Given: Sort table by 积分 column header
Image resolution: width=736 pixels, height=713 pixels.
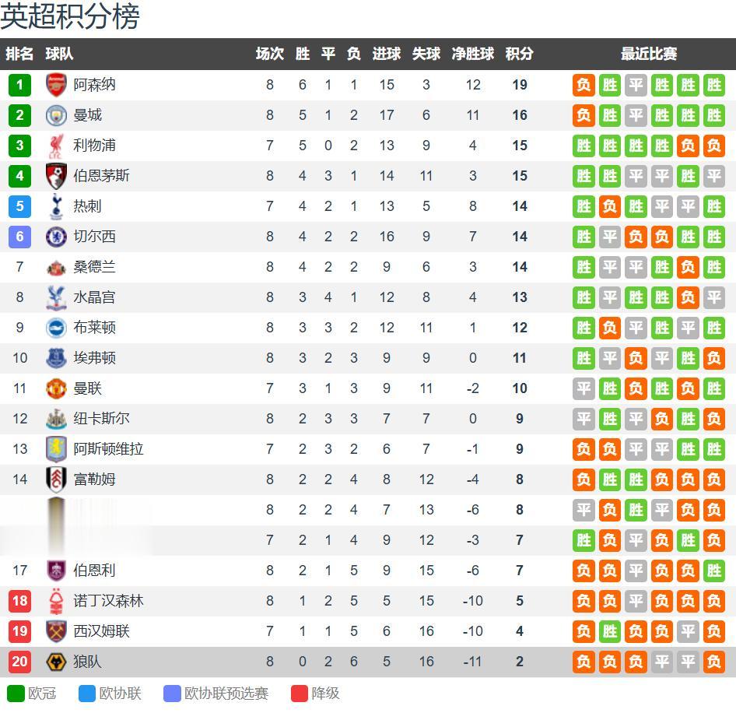Looking at the screenshot, I should click(x=519, y=54).
